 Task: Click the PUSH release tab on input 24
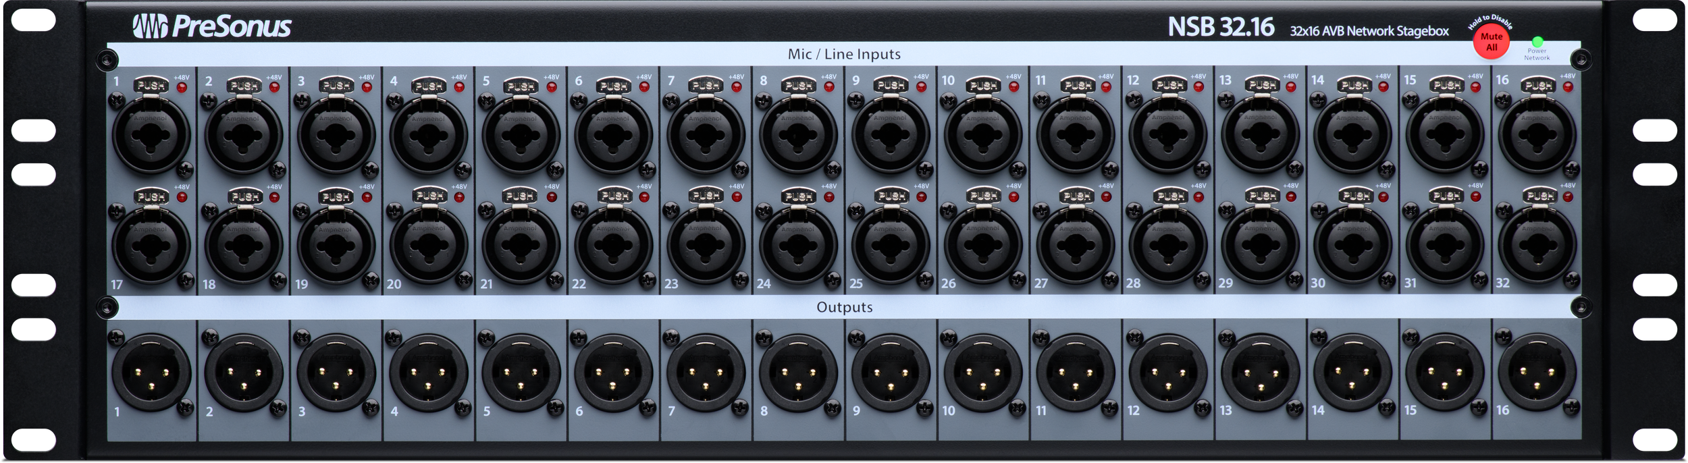coord(798,196)
